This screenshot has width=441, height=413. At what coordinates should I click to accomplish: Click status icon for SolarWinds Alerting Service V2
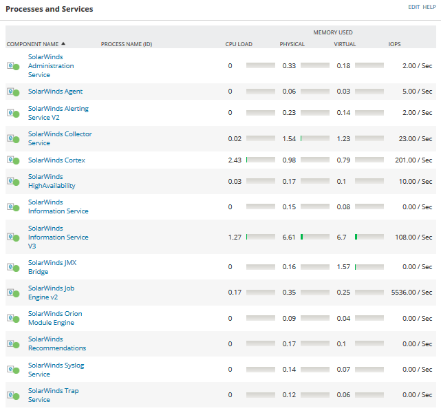pos(13,113)
